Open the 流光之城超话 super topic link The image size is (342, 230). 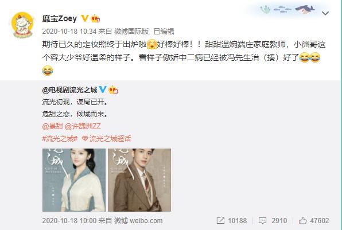click(x=106, y=138)
